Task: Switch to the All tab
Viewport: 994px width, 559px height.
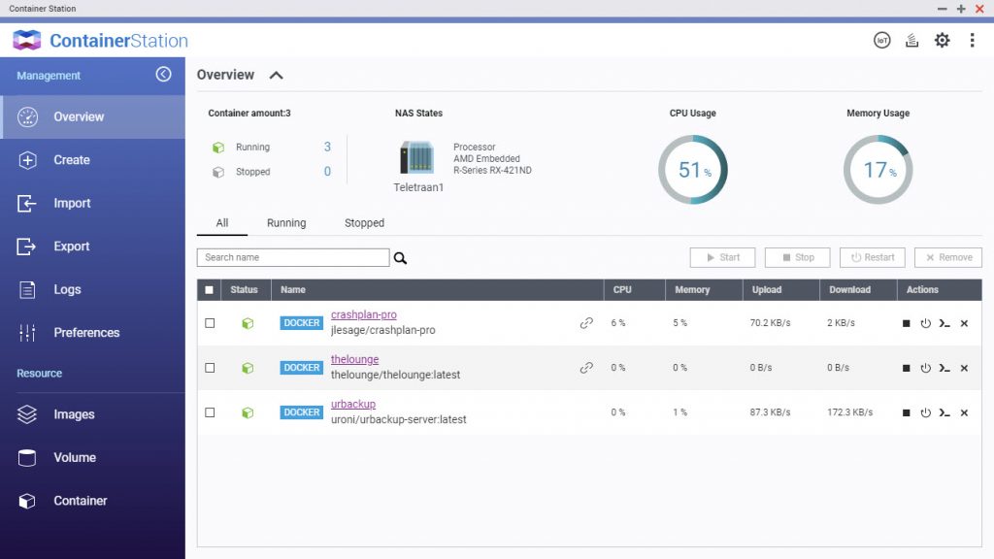Action: (x=222, y=223)
